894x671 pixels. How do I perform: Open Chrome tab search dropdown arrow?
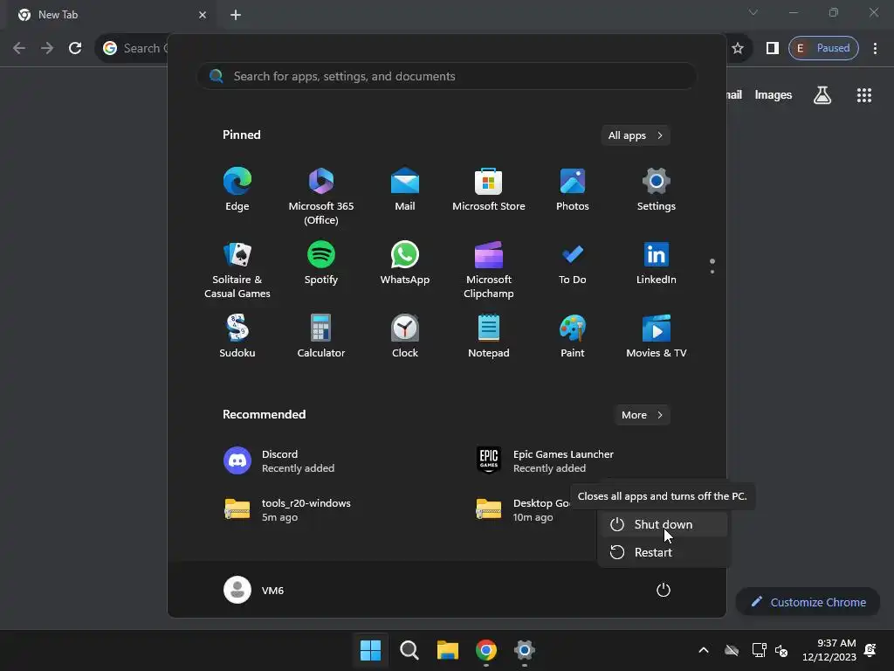pyautogui.click(x=753, y=12)
